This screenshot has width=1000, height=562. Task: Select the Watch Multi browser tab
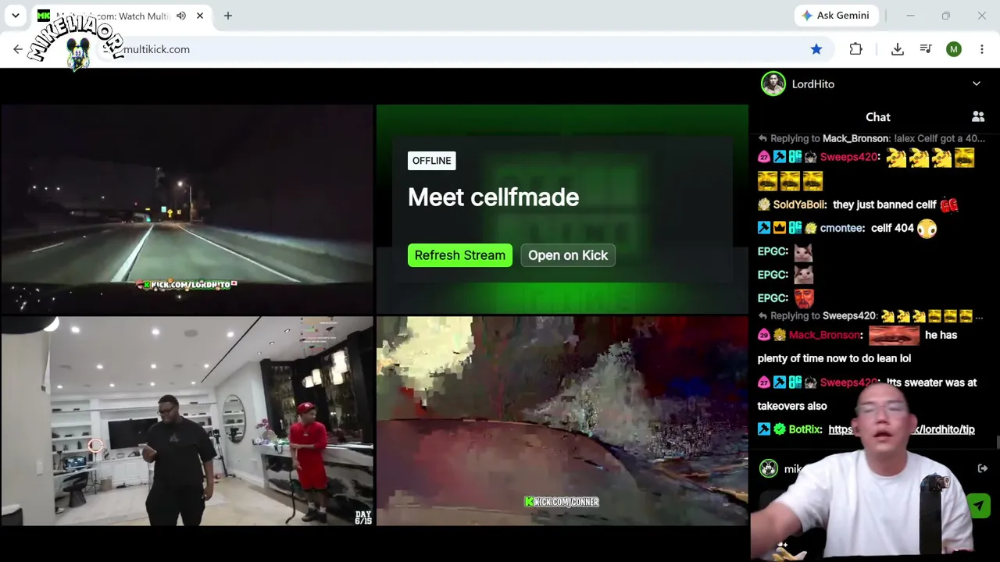pos(121,16)
